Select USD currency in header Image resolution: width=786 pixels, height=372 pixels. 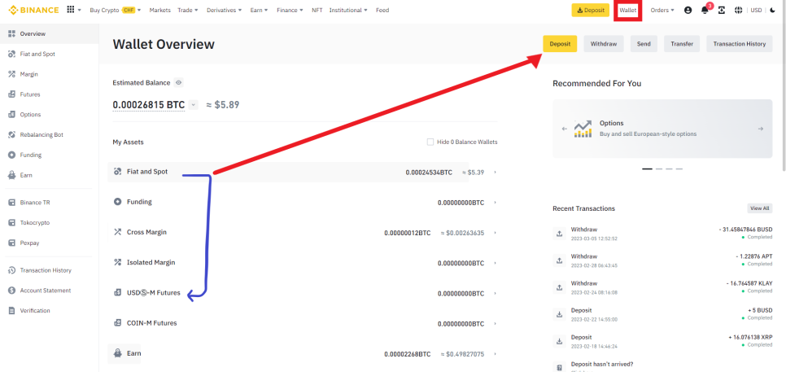point(756,10)
